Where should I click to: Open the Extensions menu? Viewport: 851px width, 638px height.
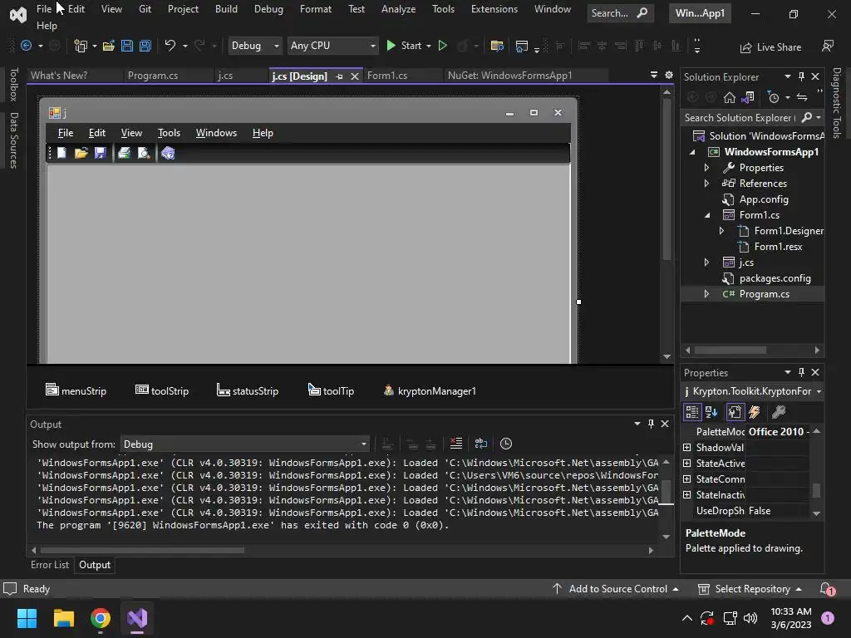click(494, 9)
